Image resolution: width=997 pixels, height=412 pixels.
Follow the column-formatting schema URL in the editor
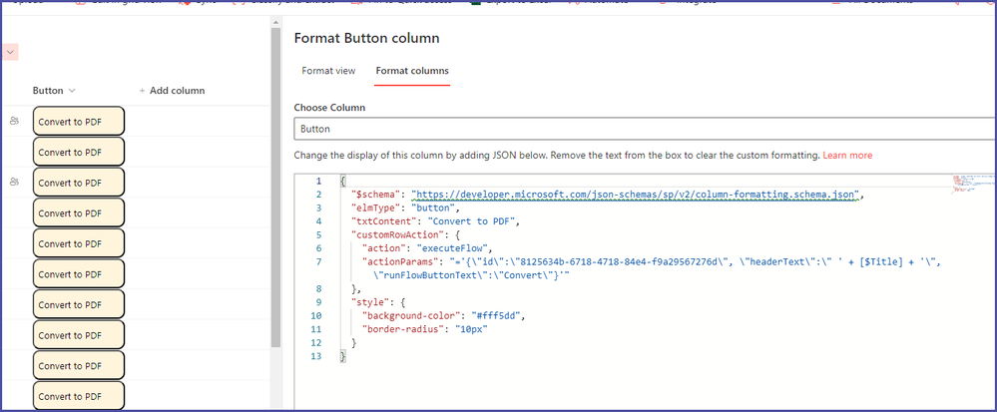(636, 195)
